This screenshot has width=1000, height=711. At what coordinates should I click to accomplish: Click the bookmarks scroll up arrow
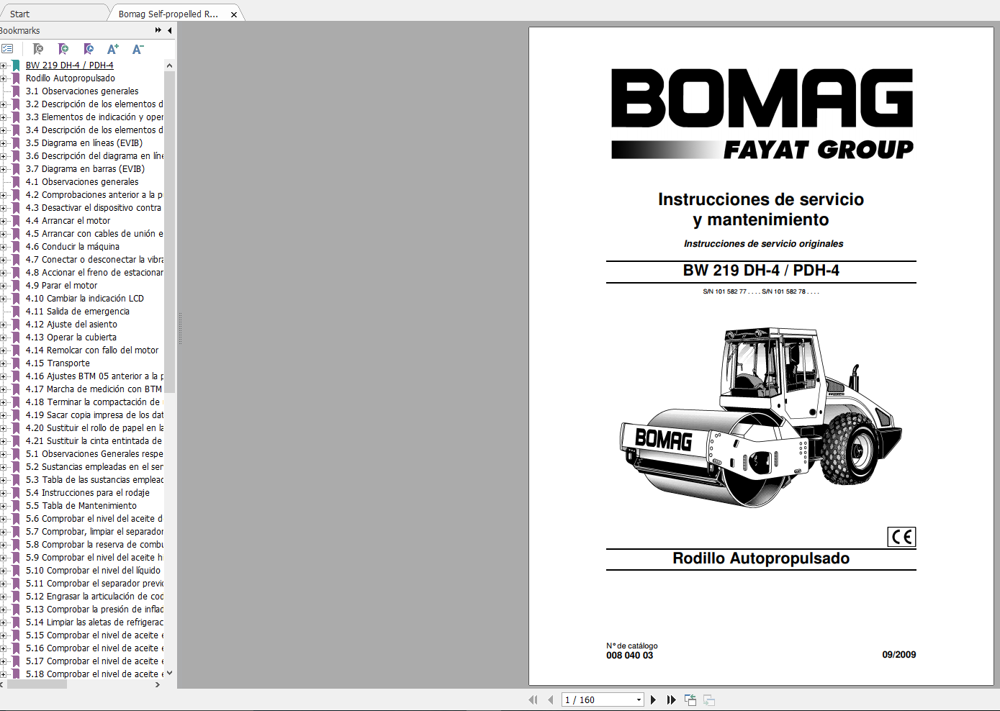pos(170,65)
